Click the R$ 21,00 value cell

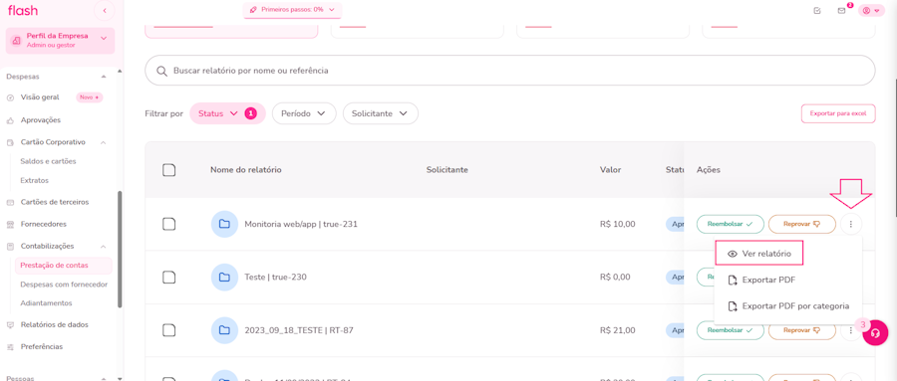click(x=617, y=330)
